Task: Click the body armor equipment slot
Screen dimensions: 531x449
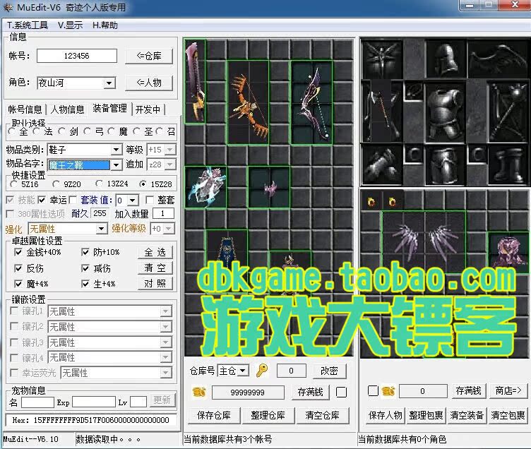Action: coord(446,112)
